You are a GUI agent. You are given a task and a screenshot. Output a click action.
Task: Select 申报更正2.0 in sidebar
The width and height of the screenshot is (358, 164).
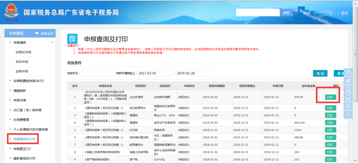click(x=22, y=148)
